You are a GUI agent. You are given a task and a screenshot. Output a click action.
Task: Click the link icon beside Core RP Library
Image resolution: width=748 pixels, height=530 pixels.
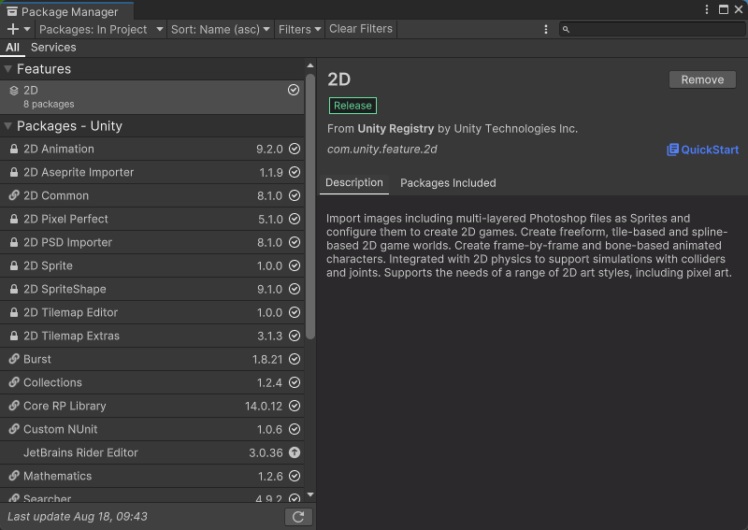click(14, 406)
